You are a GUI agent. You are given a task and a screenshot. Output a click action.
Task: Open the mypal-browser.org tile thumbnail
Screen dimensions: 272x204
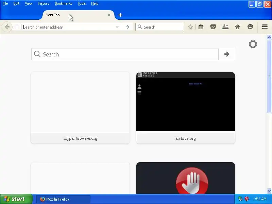pyautogui.click(x=80, y=102)
